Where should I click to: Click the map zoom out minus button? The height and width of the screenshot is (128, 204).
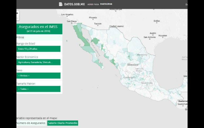pyautogui.click(x=17, y=18)
